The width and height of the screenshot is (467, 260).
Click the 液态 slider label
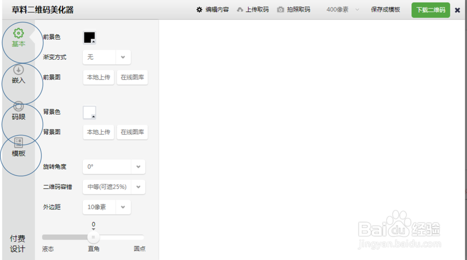48,249
